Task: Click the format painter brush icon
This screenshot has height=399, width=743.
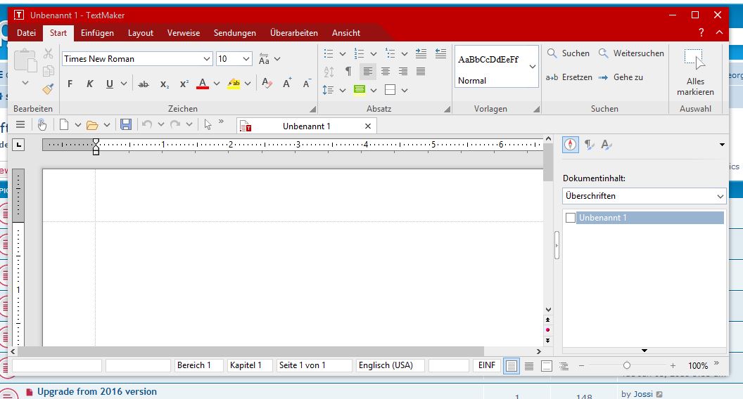Action: [48, 89]
